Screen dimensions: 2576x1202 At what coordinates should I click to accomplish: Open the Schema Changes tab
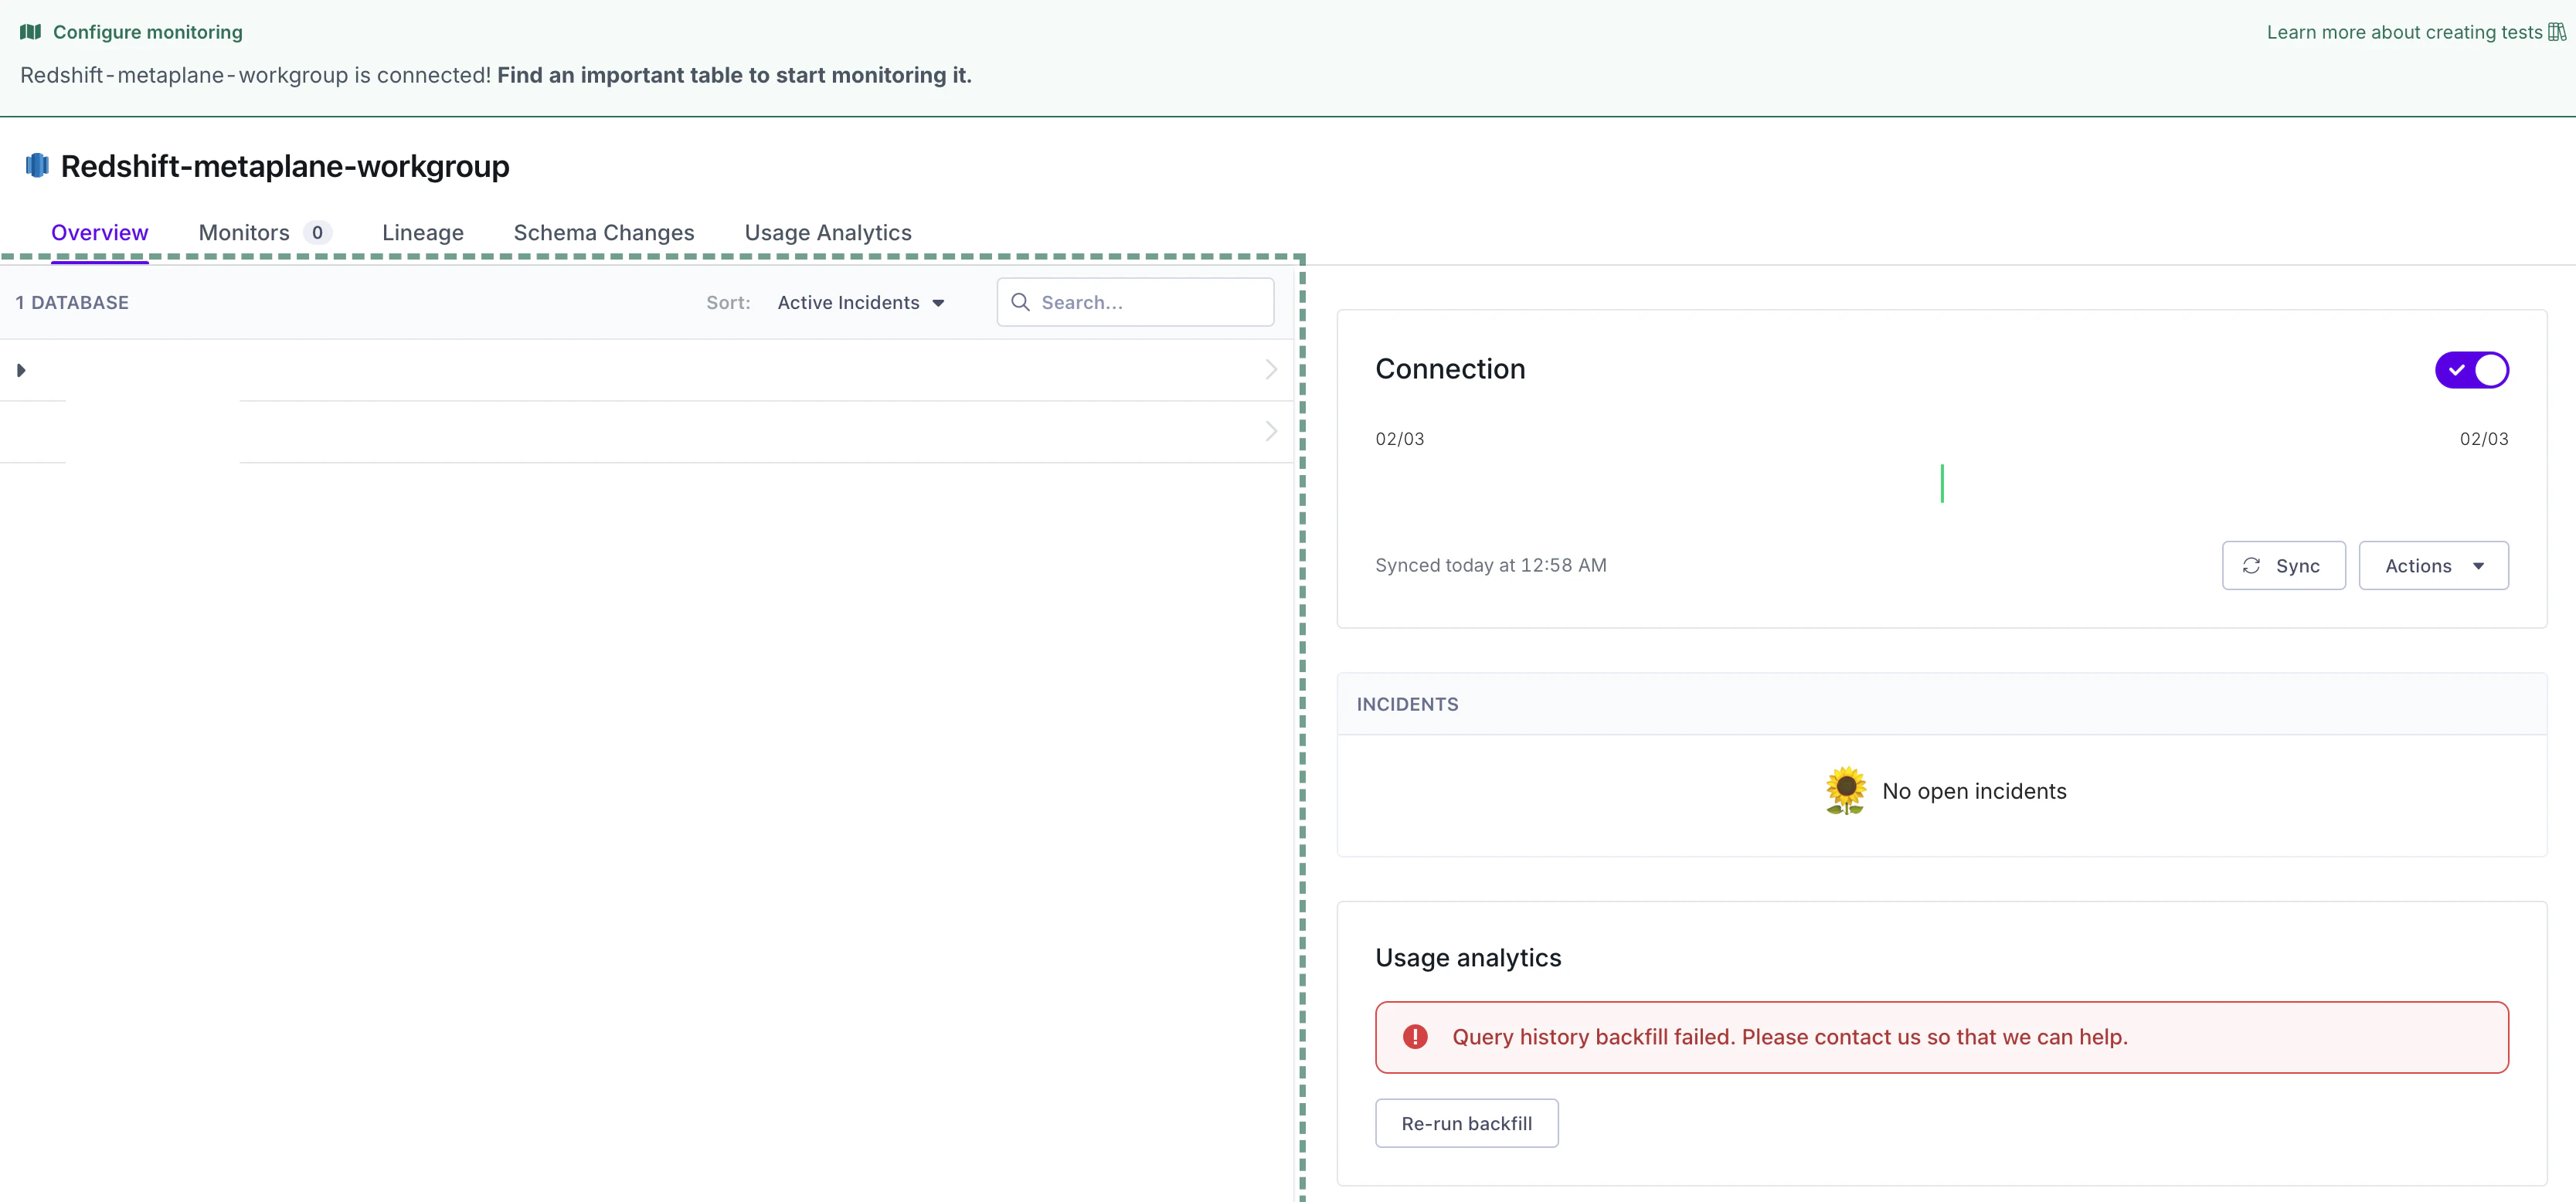pos(604,233)
